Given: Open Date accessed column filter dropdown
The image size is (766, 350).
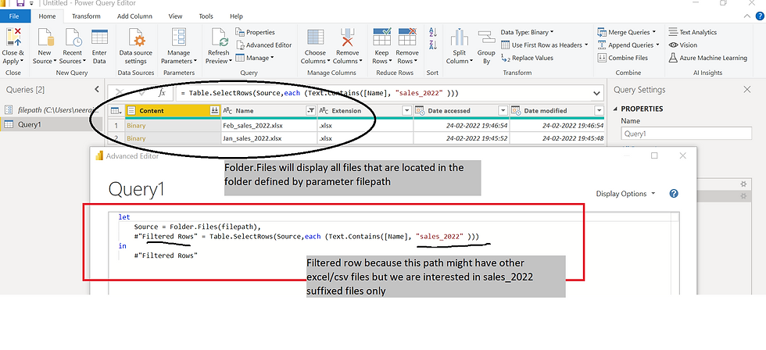Looking at the screenshot, I should pos(503,111).
